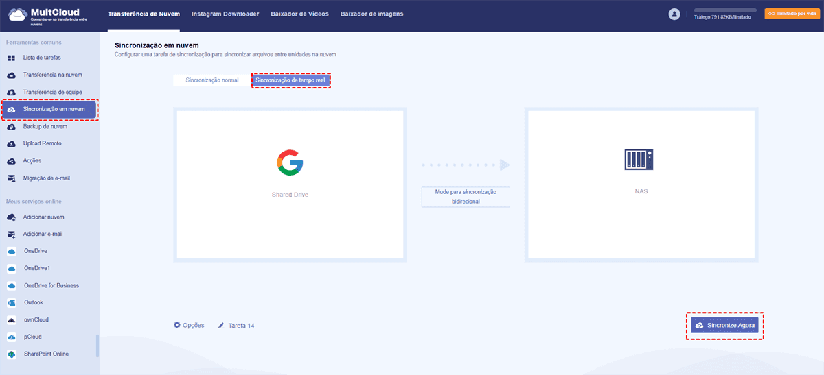Select the Sincronização normal tab
Screen dimensions: 824x375
212,80
